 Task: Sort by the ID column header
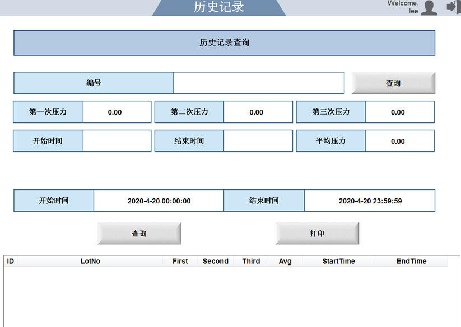(10, 261)
